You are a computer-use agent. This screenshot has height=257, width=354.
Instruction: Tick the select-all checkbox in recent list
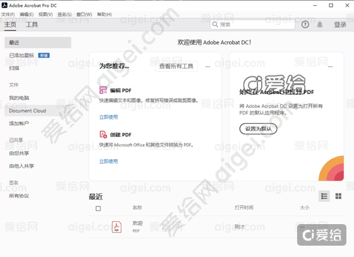tap(98, 208)
